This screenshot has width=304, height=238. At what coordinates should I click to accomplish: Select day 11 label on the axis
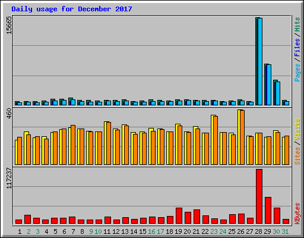pos(107,231)
